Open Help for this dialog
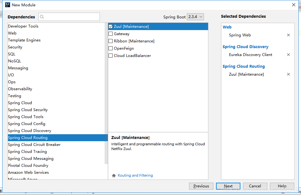This screenshot has width=301, height=195. coord(282,186)
